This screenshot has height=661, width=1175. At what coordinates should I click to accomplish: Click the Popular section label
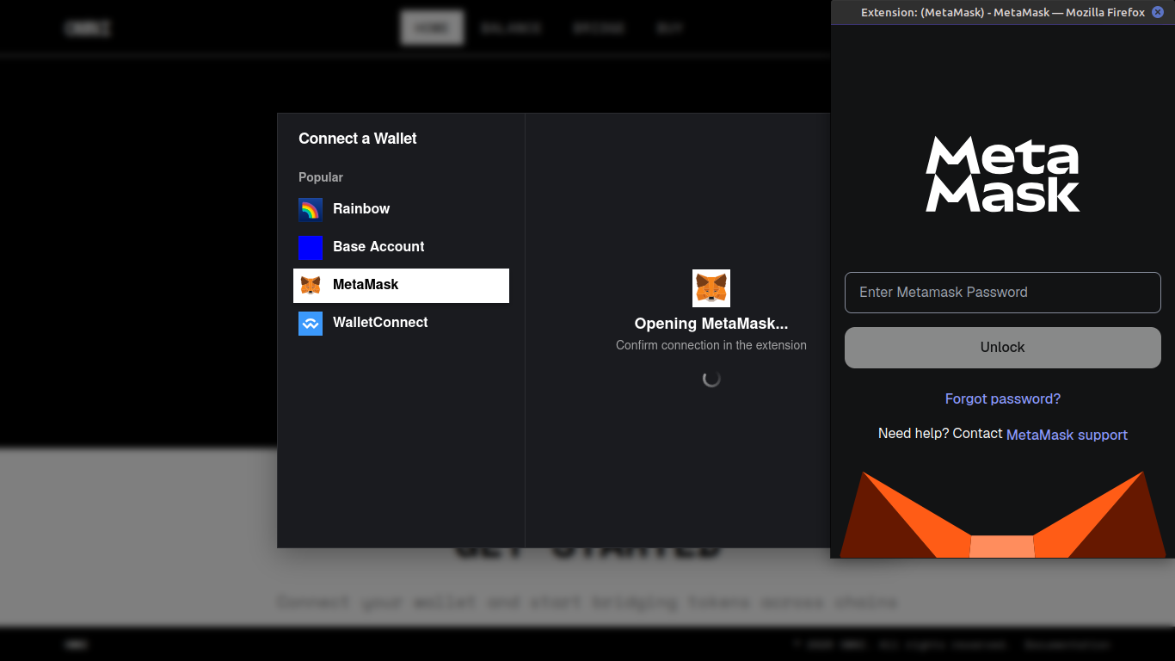(321, 177)
